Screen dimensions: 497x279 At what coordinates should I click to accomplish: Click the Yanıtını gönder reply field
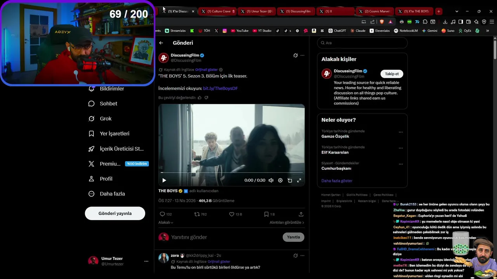225,237
